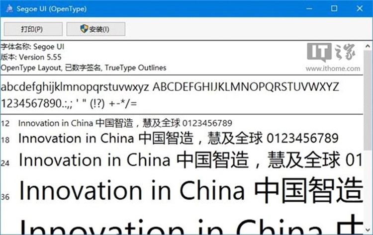This screenshot has width=373, height=235.
Task: Click the font name line '字体名称: Segoe UI'
Action: tap(33, 47)
